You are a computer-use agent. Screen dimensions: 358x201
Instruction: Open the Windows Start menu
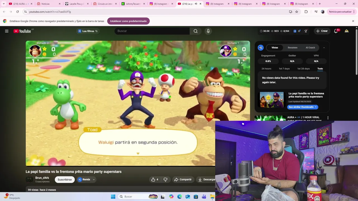pos(113,197)
